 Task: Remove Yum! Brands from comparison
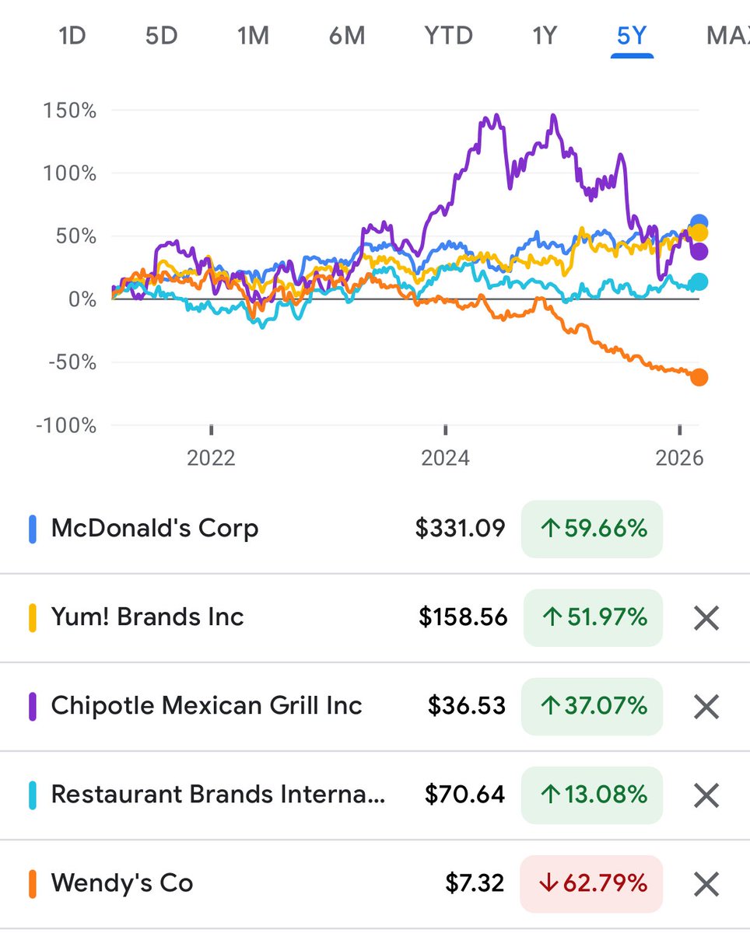pyautogui.click(x=706, y=618)
